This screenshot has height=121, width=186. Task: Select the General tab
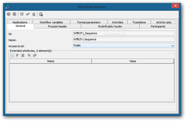[20, 26]
